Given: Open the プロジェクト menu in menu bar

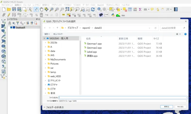Looking at the screenshot, I should coord(7,5).
